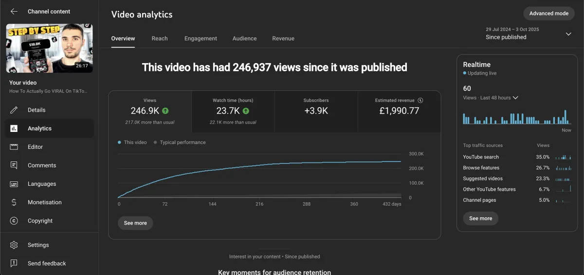Viewport: 584px width, 275px height.
Task: Click the Languages subtitles icon
Action: [x=14, y=184]
